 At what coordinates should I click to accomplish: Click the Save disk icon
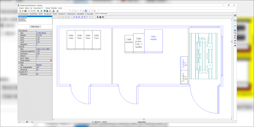[x=25, y=11]
